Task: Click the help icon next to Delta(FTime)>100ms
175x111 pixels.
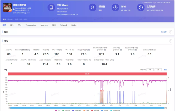Action: 113,60
